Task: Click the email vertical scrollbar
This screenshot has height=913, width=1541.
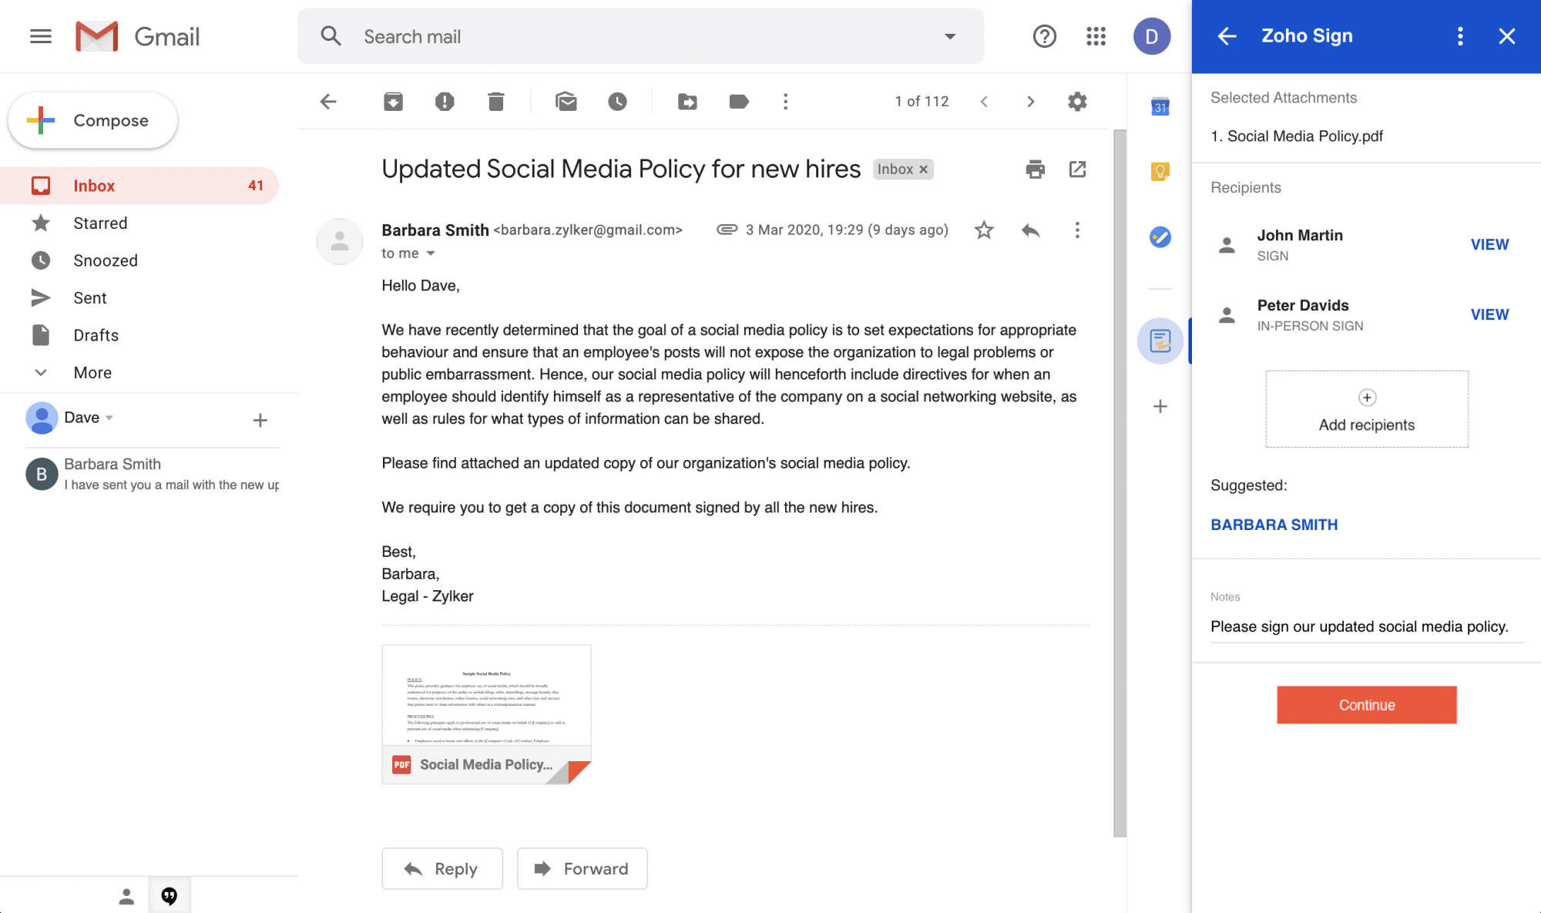Action: (x=1120, y=482)
